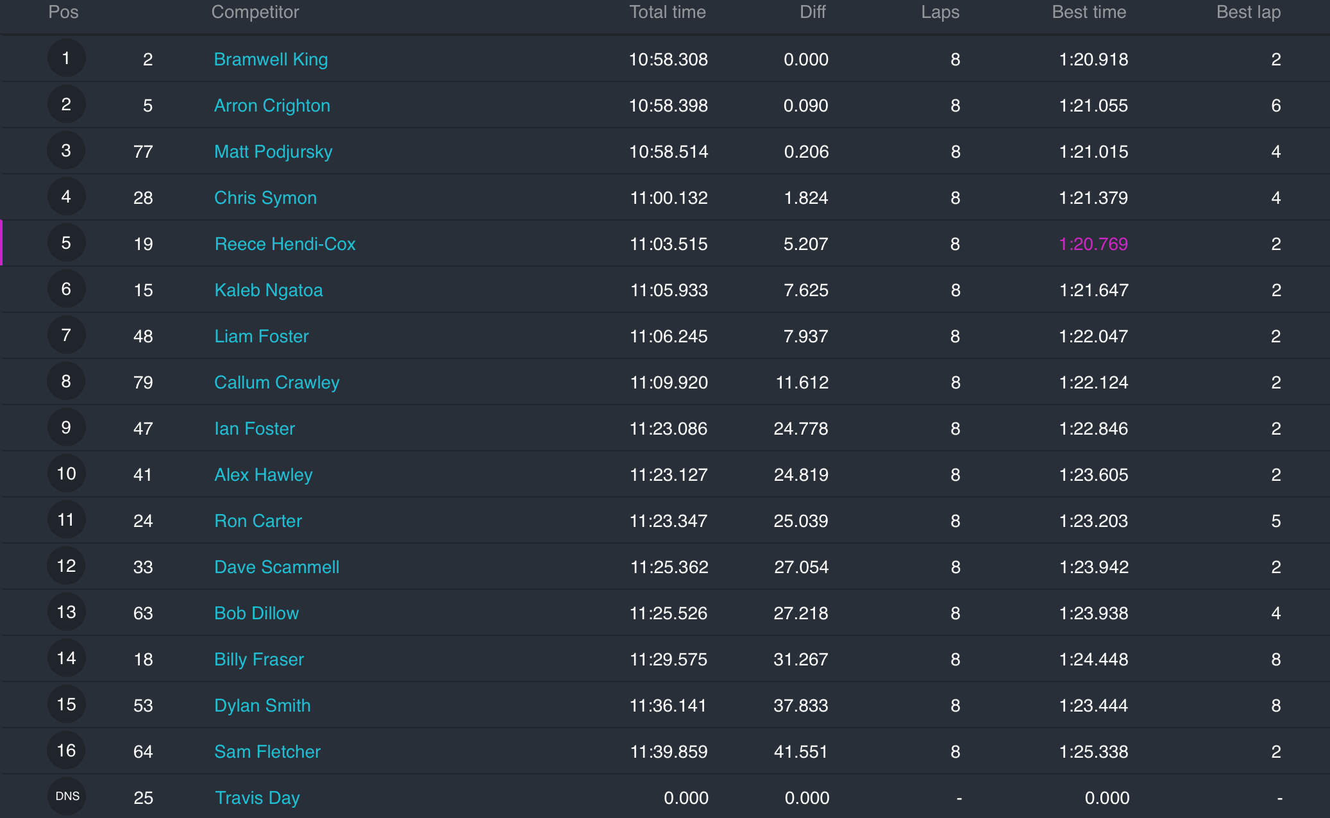
Task: Open Travis Day's competitor page
Action: coord(257,798)
